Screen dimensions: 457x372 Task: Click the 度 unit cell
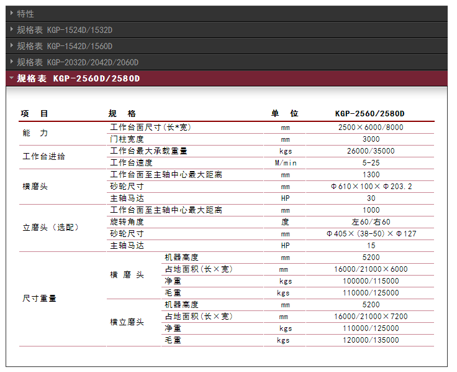click(x=285, y=222)
